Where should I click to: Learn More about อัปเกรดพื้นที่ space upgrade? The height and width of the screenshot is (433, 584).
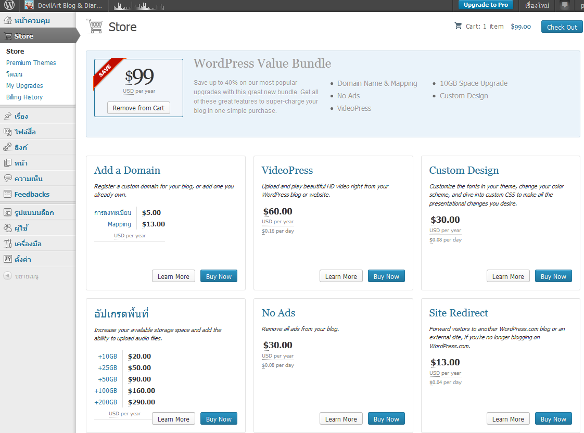pos(173,419)
